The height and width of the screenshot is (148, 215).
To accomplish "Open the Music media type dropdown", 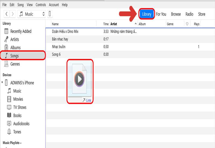I will (32, 14).
